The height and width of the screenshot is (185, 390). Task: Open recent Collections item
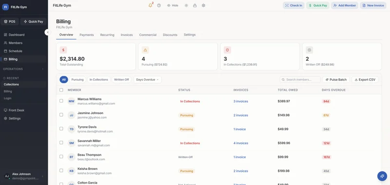24,84
